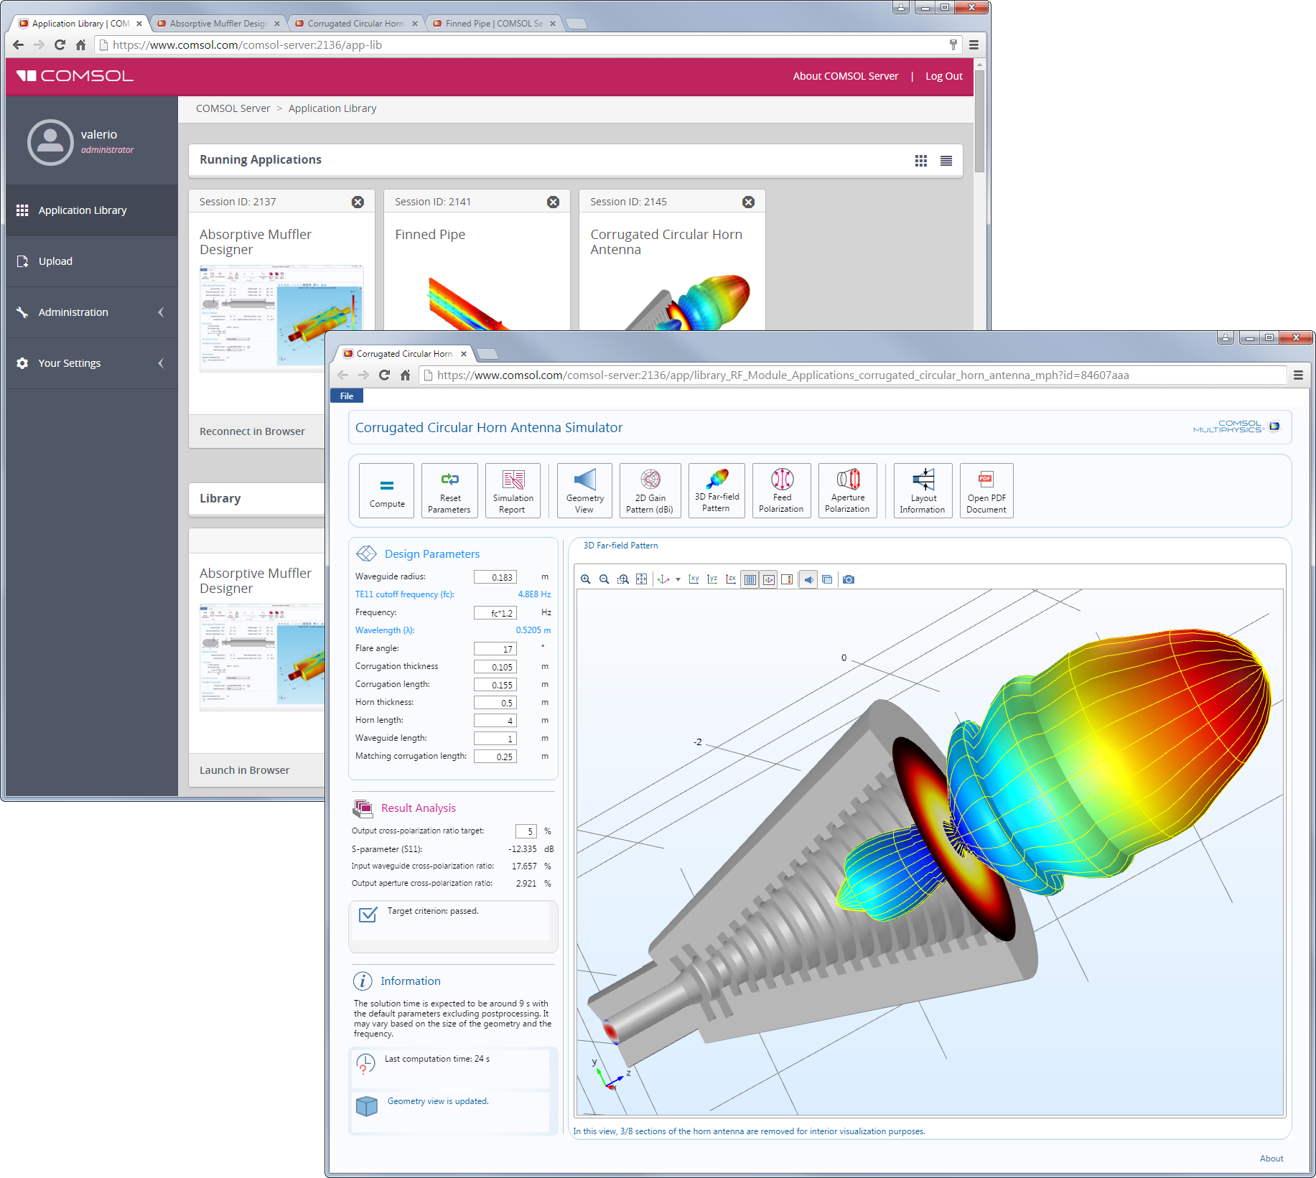
Task: Click the back arrow in the back browser window
Action: (19, 45)
